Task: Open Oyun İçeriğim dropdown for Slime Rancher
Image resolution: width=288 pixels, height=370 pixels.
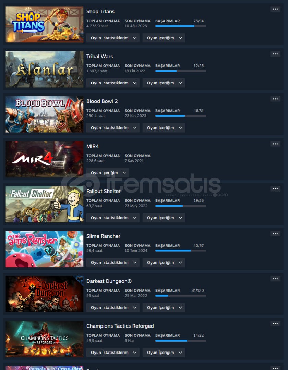Action: (164, 263)
